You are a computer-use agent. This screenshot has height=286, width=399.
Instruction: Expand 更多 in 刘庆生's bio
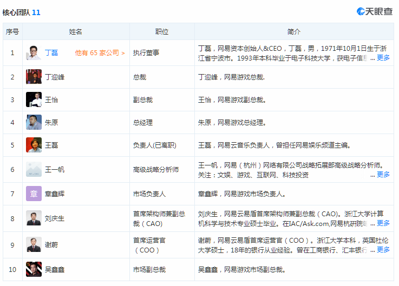click(383, 223)
